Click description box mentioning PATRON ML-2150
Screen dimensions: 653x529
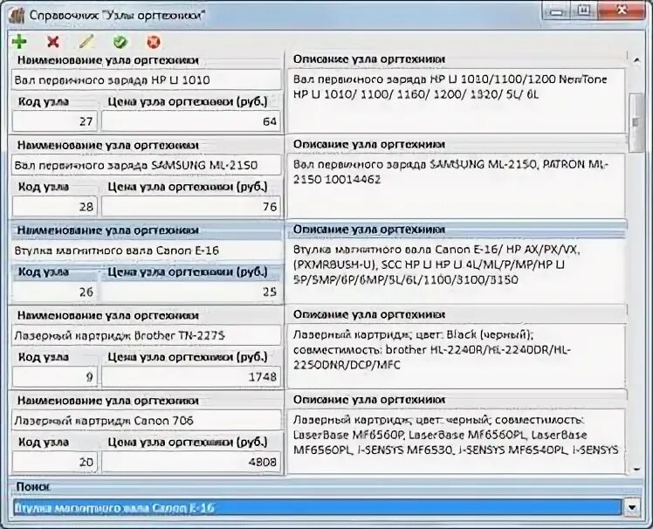pyautogui.click(x=457, y=186)
